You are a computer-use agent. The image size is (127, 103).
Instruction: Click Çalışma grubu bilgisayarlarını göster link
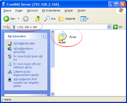(26, 73)
